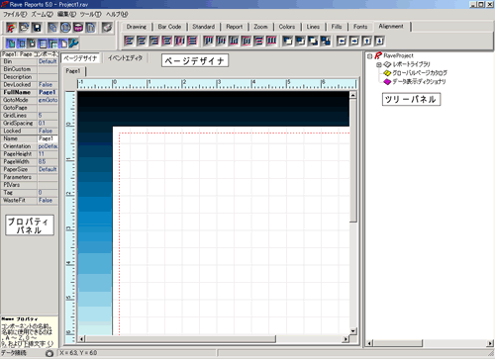Click the New Data Object database icon
This screenshot has width=495, height=359.
[78, 28]
